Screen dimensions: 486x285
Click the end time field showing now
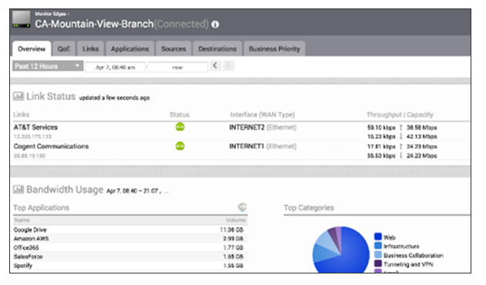tap(178, 67)
